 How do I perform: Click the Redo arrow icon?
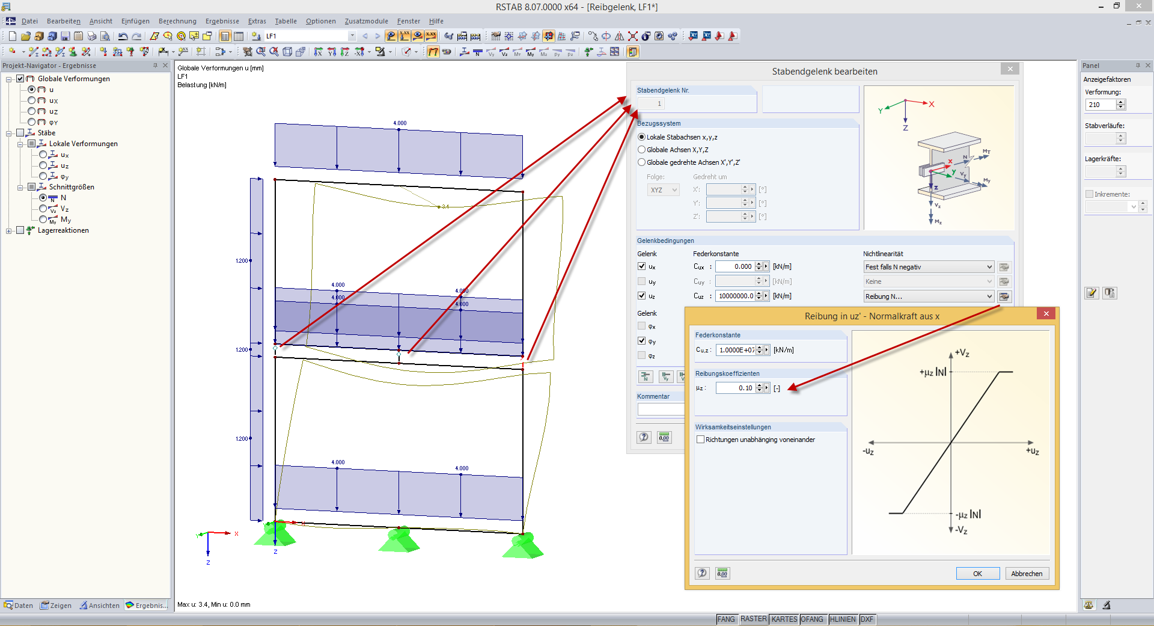click(x=136, y=36)
